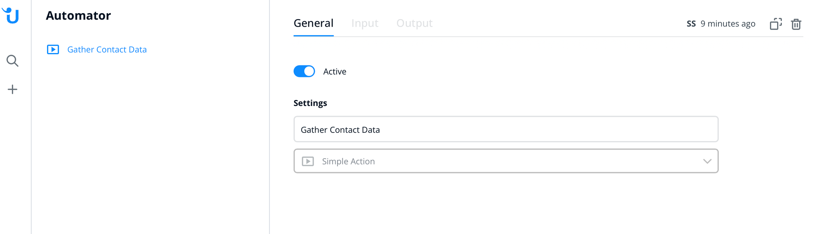This screenshot has height=234, width=817.
Task: Click the Userlike logo icon
Action: 12,16
